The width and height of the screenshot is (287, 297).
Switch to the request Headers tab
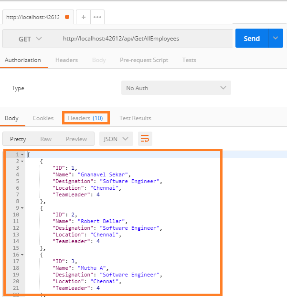(x=66, y=60)
